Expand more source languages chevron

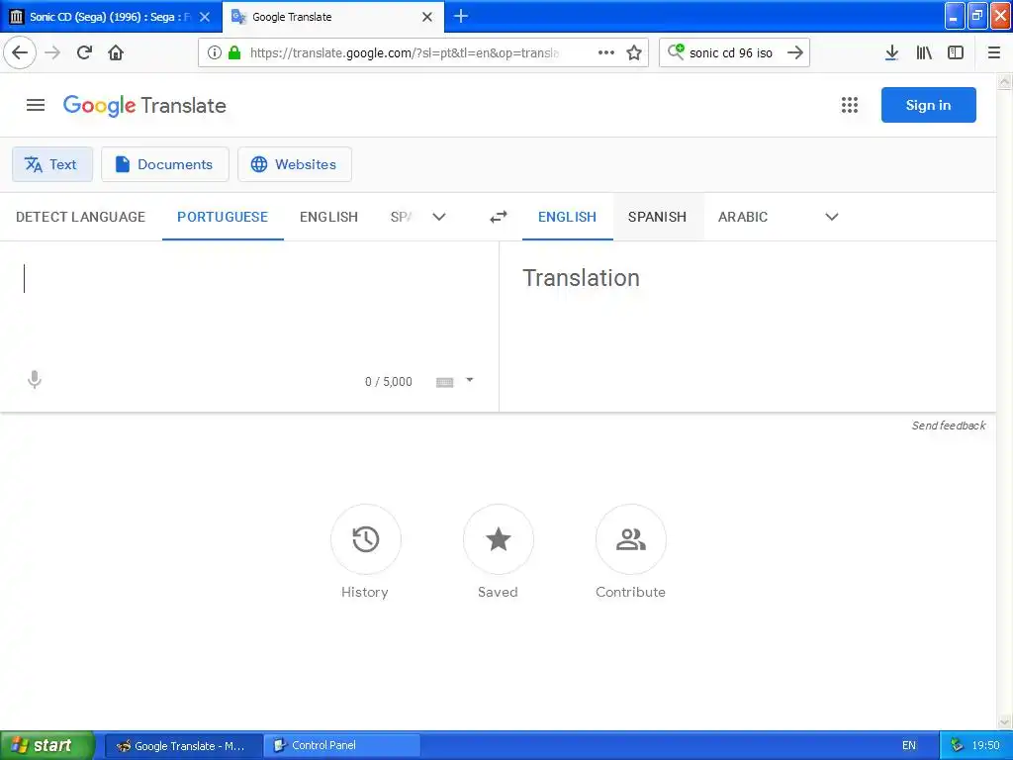tap(439, 217)
